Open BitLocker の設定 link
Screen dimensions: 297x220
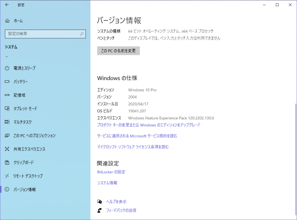[x=111, y=172]
